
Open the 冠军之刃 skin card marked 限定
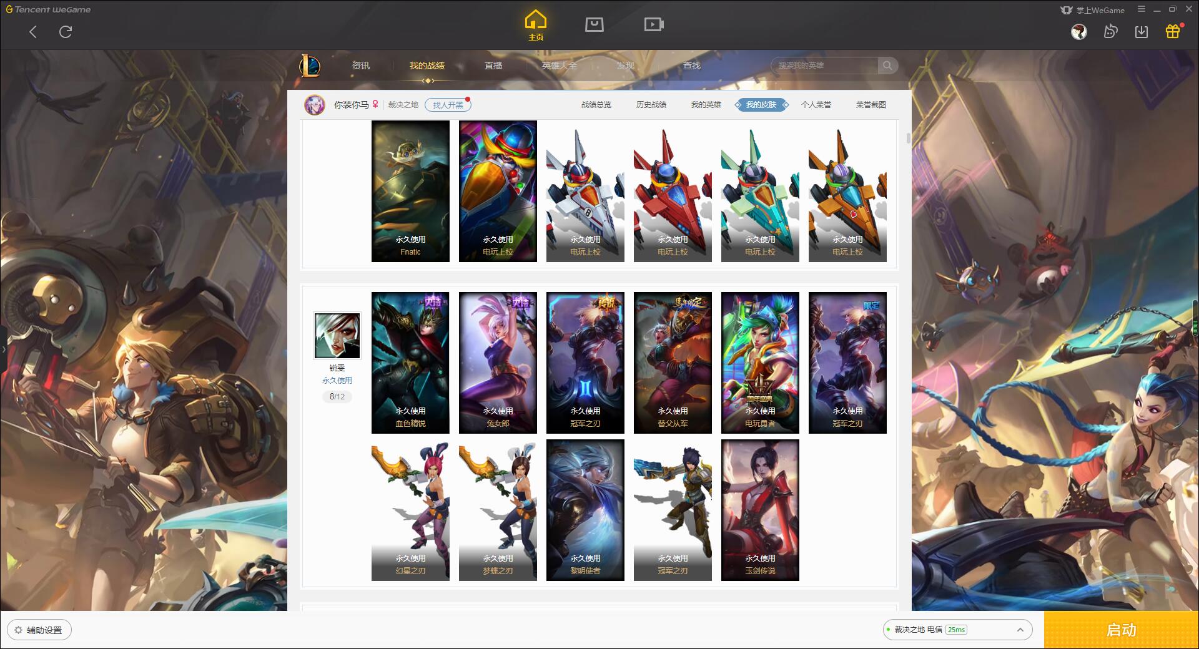point(847,363)
